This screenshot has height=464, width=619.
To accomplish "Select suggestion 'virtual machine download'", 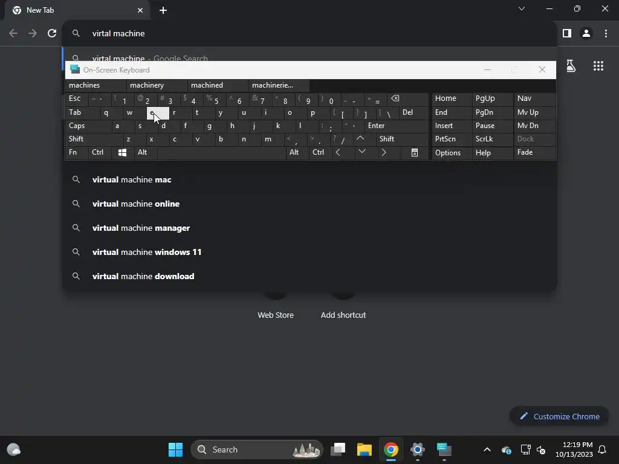I will click(x=309, y=276).
